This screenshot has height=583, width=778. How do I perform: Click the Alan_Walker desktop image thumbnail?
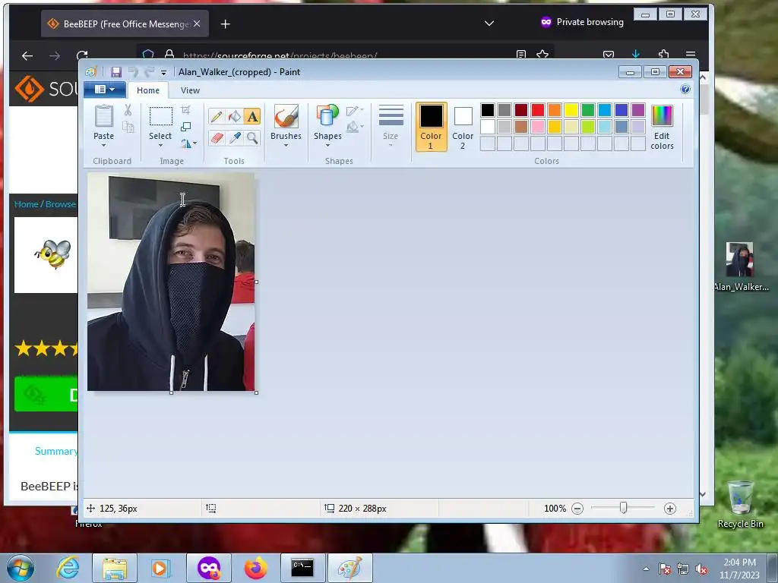pyautogui.click(x=739, y=260)
